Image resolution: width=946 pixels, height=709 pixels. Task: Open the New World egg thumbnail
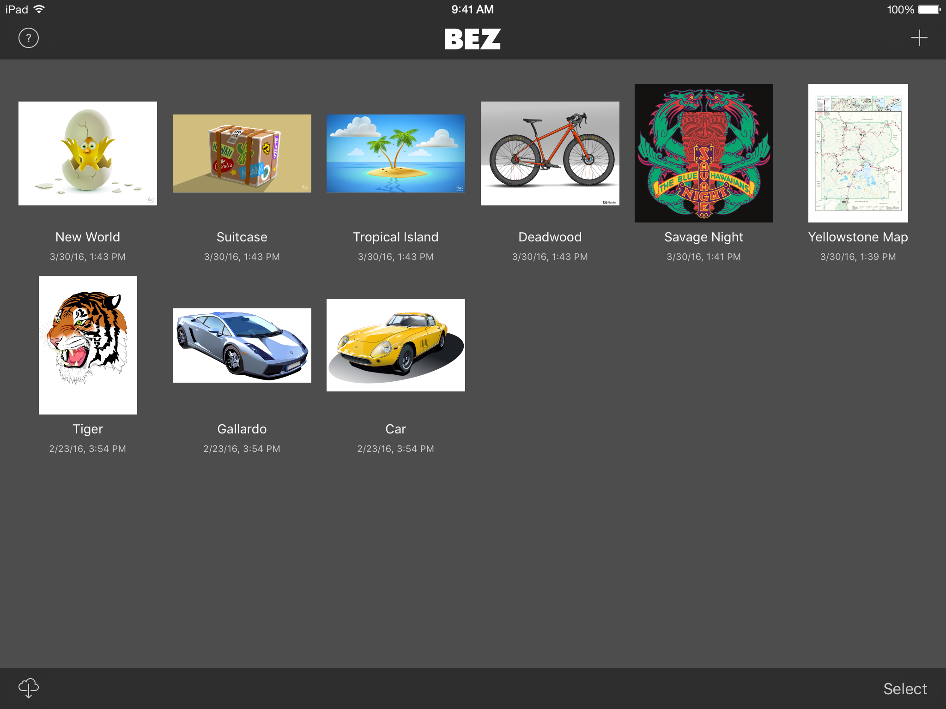tap(88, 153)
